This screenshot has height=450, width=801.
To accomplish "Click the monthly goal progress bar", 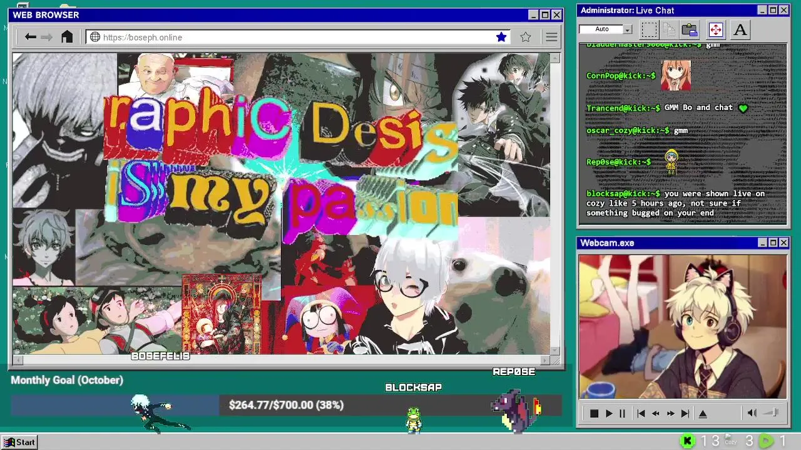I will tap(286, 405).
